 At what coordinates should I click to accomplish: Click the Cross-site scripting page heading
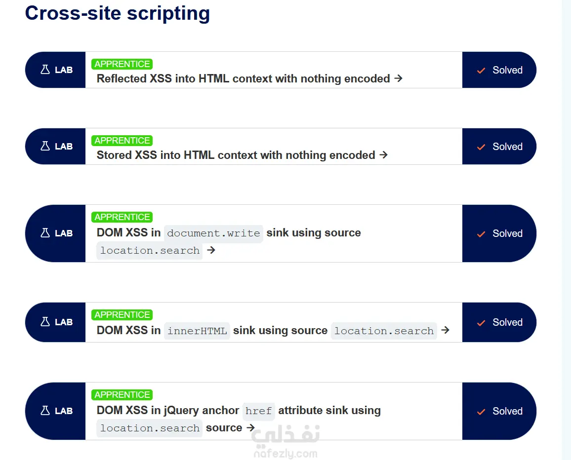(118, 13)
